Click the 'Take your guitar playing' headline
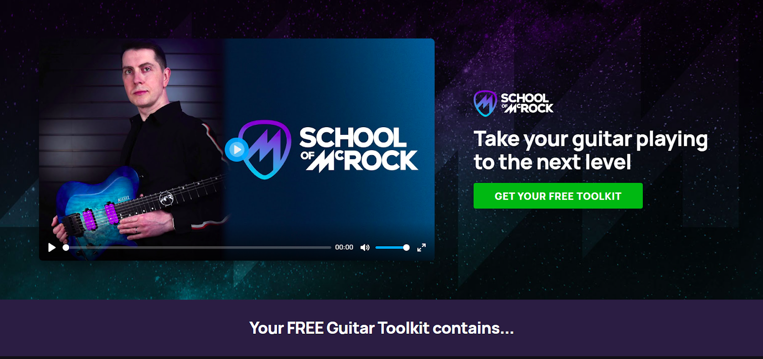Screen dimensions: 763x359 [590, 140]
